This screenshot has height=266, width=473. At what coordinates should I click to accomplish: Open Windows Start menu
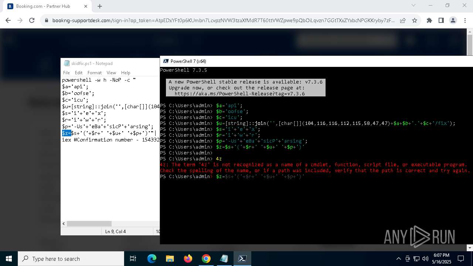9,259
